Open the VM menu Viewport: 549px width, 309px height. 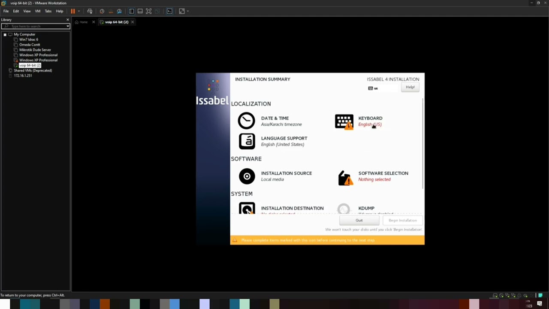(x=37, y=11)
